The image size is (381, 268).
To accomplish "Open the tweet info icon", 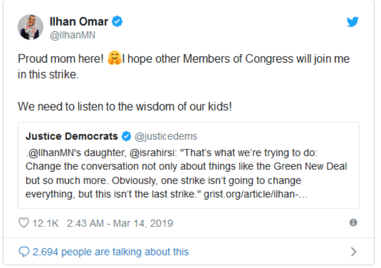I will 353,222.
